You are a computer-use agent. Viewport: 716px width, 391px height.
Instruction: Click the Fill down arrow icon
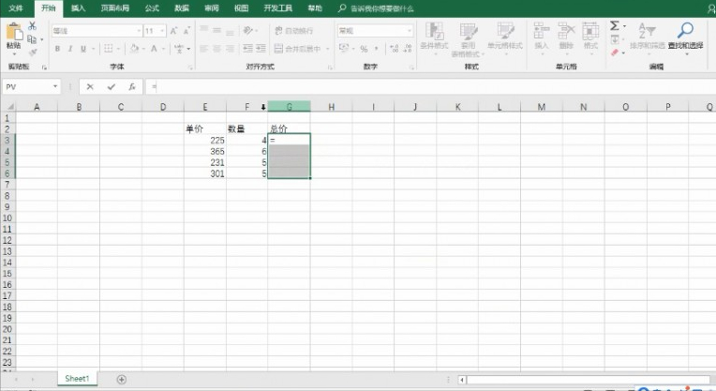(615, 39)
